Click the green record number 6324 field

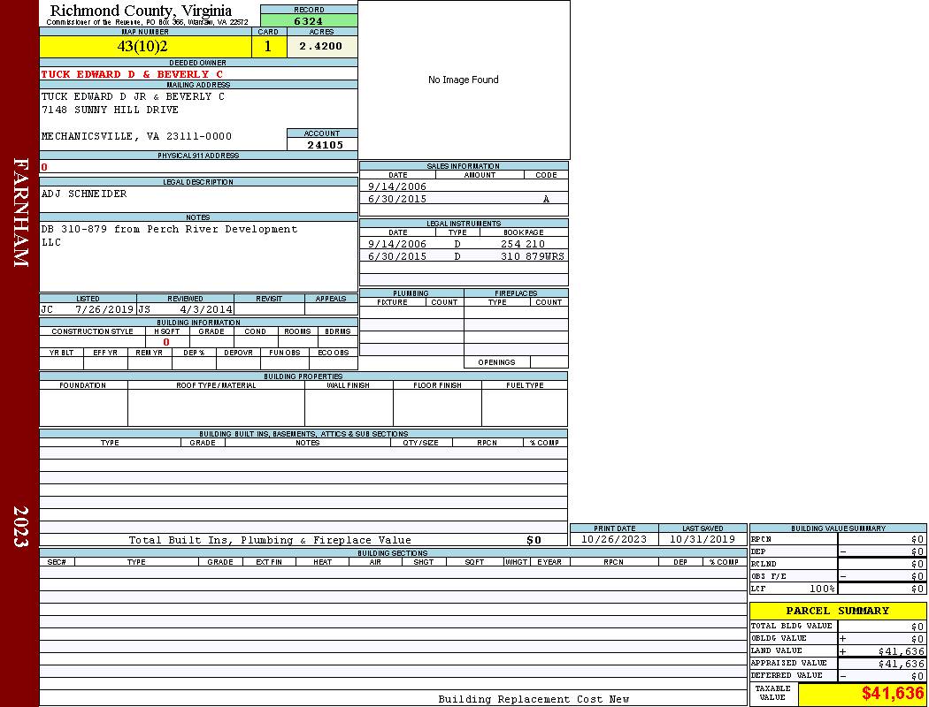tap(308, 21)
